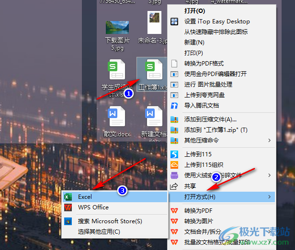Screen dimensions: 295x250
Task: Expand the 打开方式(H) submenu arrow
Action: [x=270, y=197]
